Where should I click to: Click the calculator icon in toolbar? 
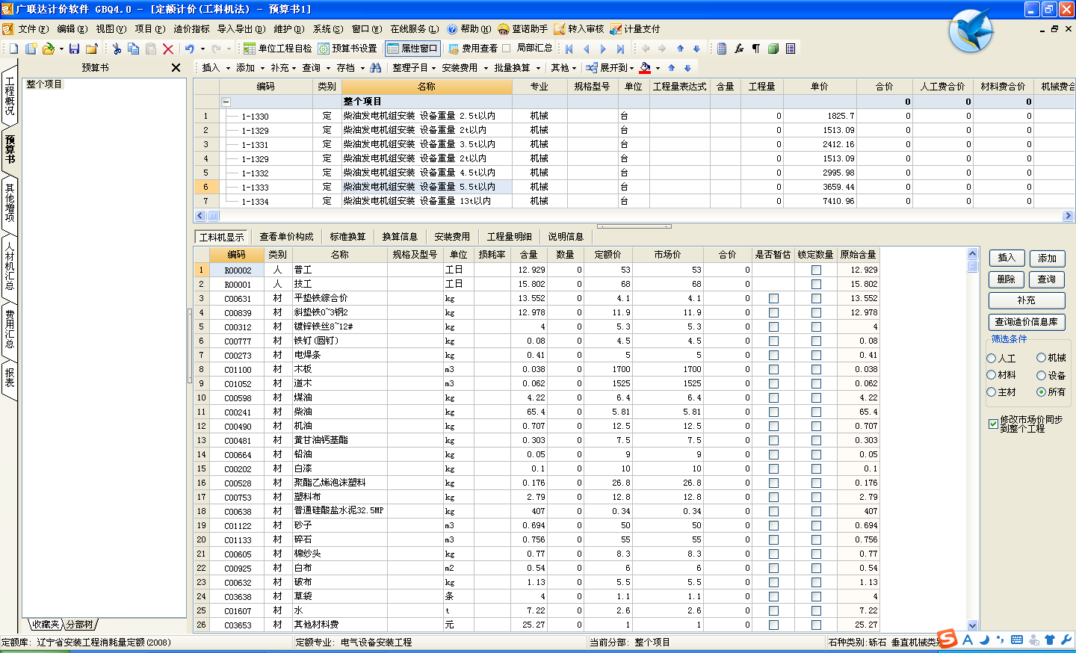(x=722, y=49)
